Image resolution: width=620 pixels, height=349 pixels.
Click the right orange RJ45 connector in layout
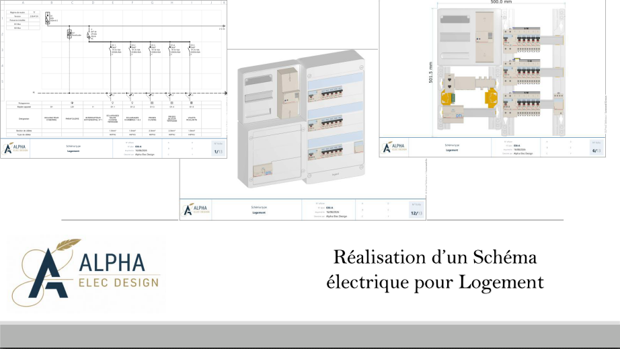(492, 98)
